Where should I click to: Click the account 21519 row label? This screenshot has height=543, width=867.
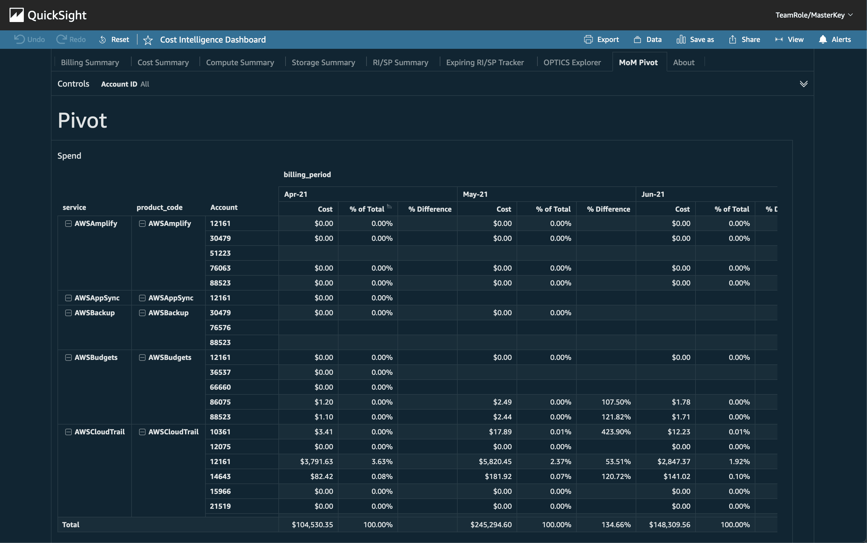pyautogui.click(x=220, y=506)
